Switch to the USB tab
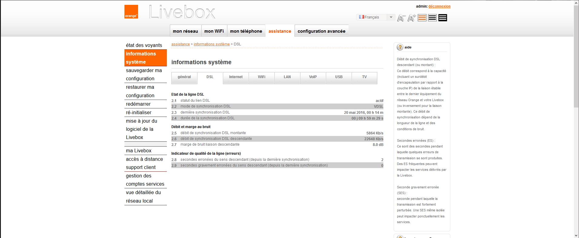Screen dimensions: 579x238 coord(339,78)
